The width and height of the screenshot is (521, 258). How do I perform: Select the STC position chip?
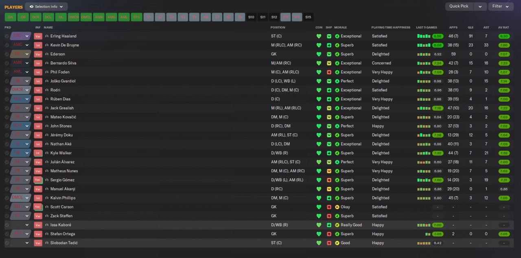click(136, 17)
